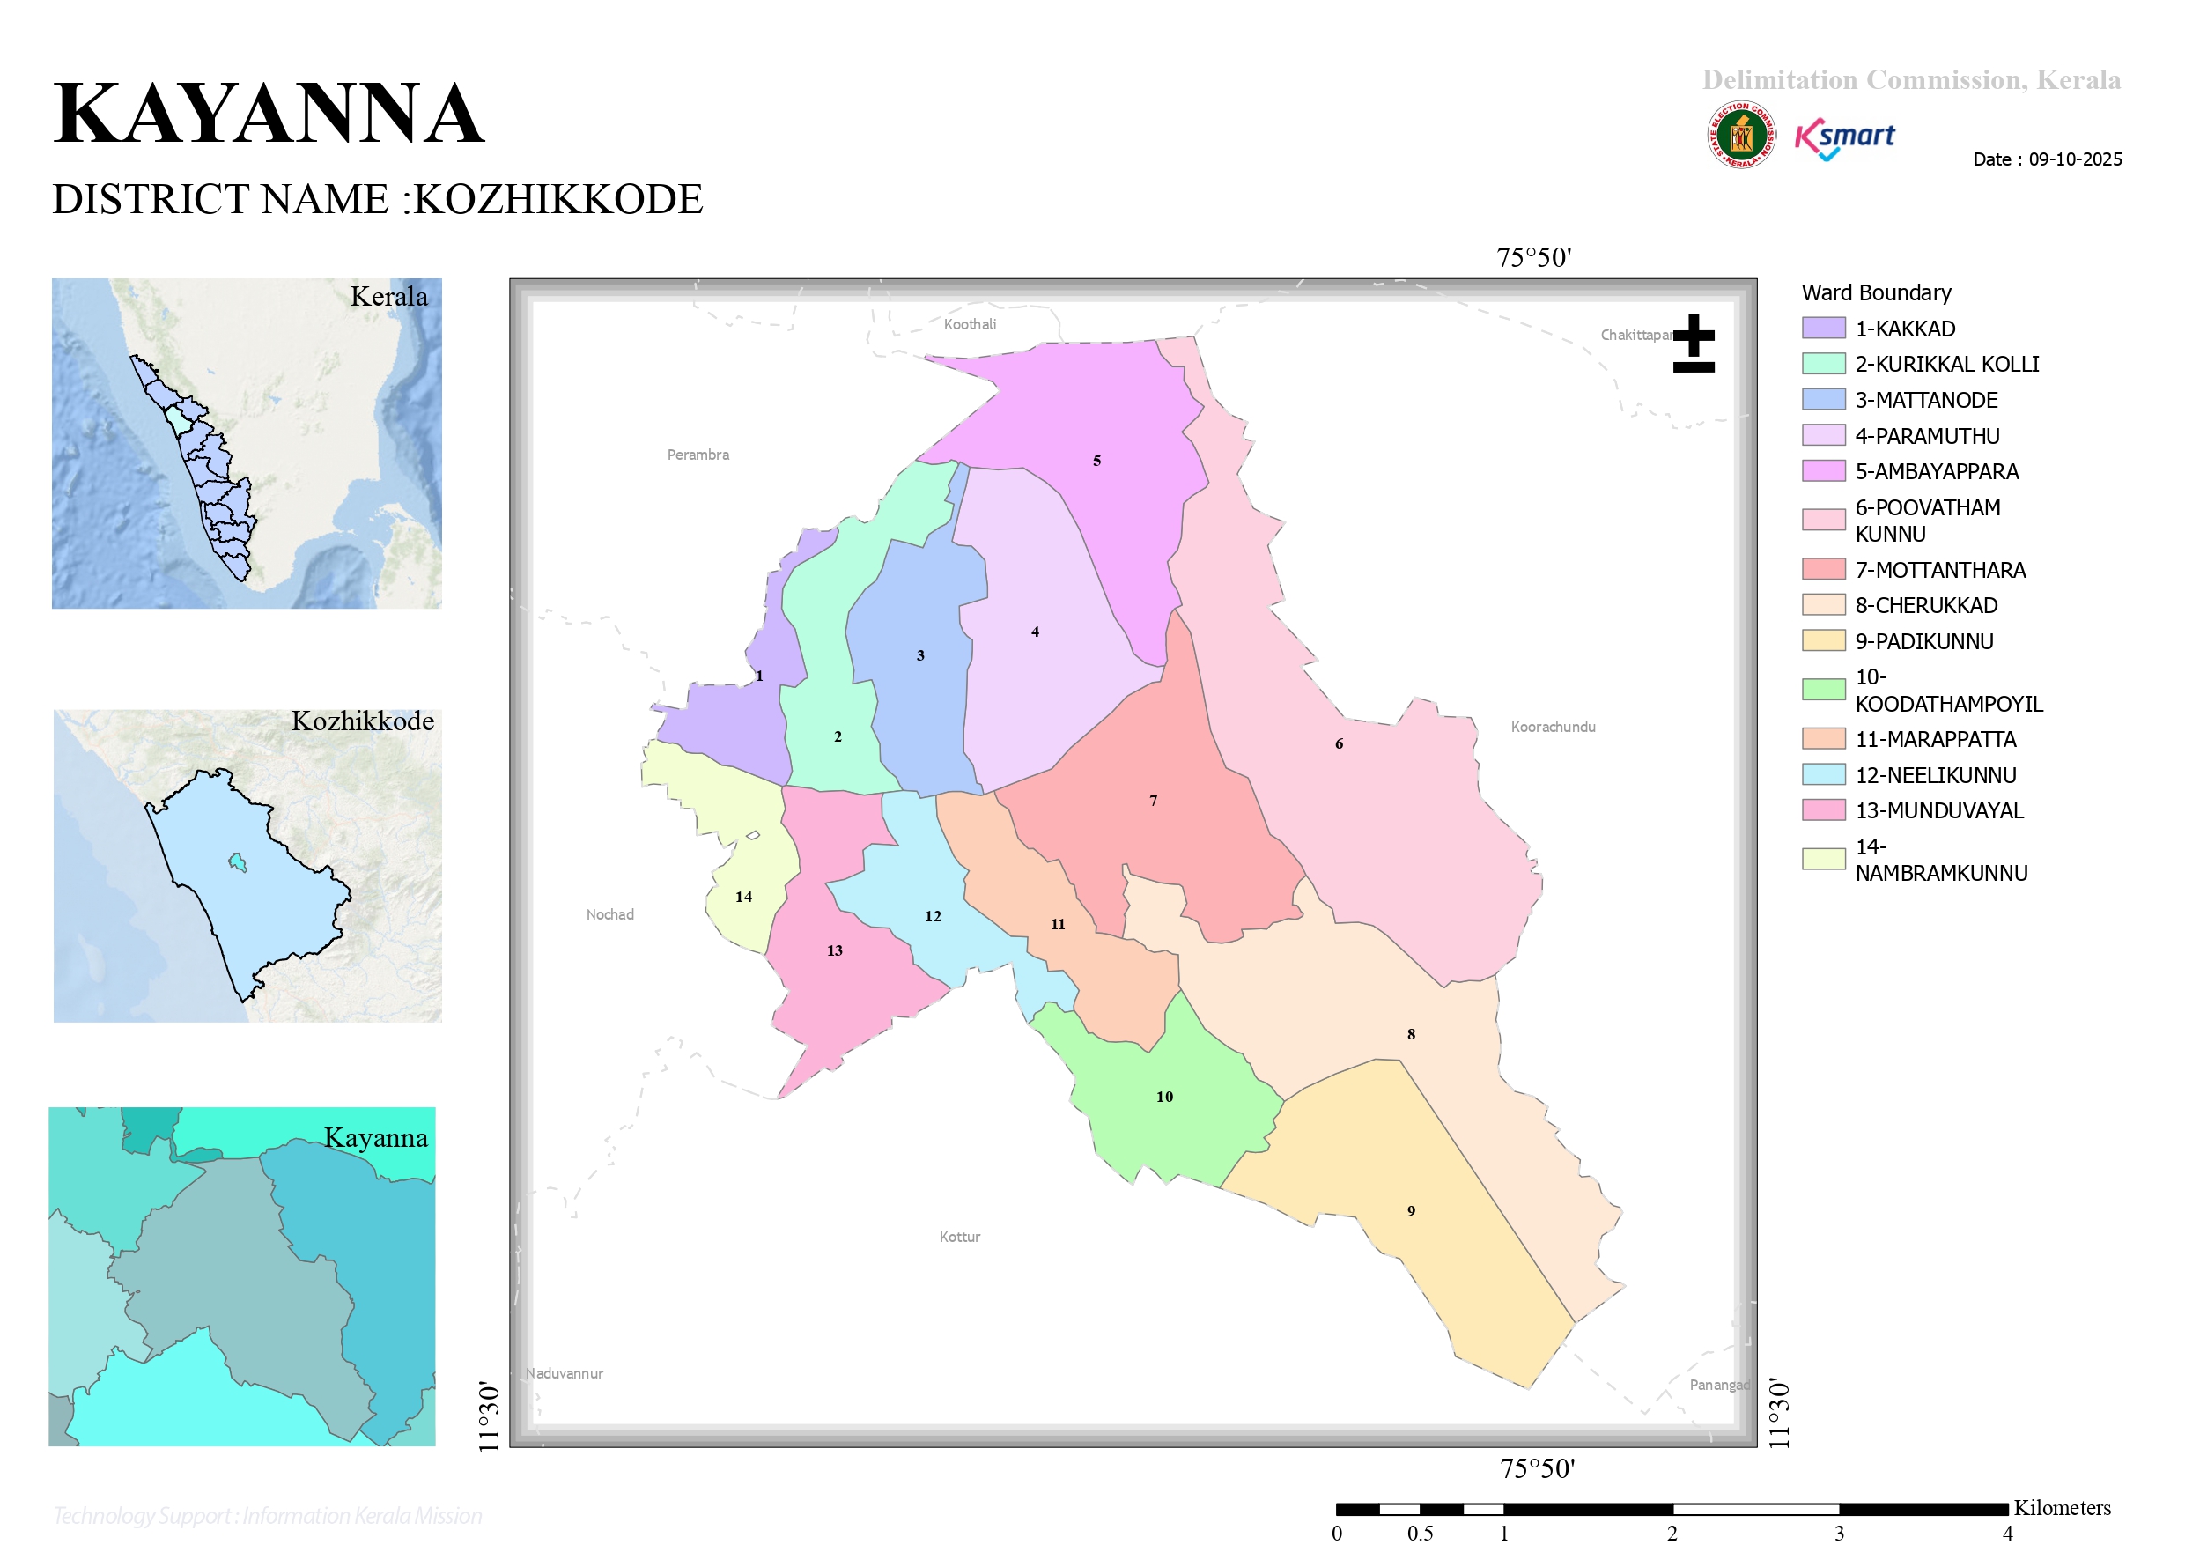
Task: Click ward number 13 on the map
Action: click(835, 951)
